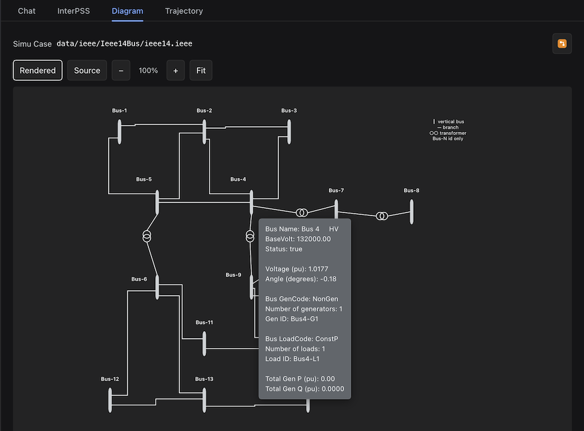584x431 pixels.
Task: Click 'Status: true' in the tooltip
Action: pyautogui.click(x=284, y=249)
